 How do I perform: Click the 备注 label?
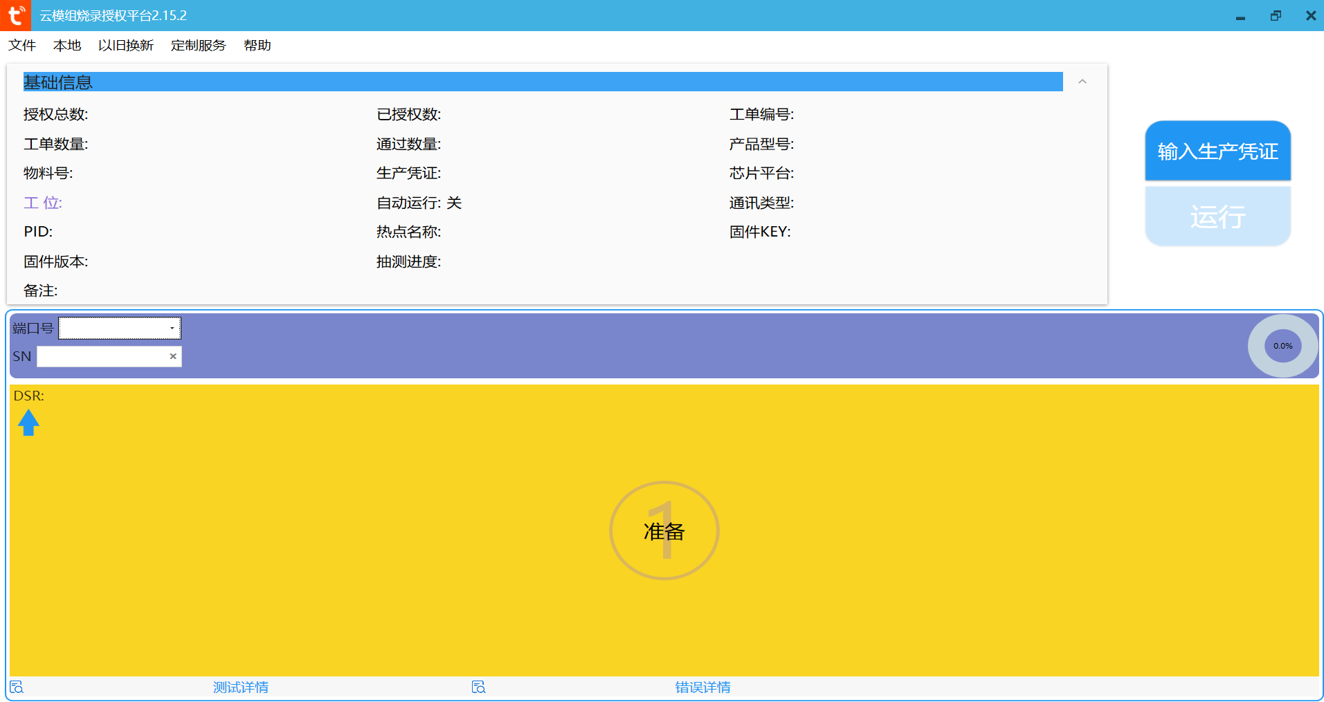coord(41,290)
